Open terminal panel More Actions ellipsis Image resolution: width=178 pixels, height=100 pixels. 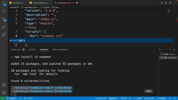coord(166,49)
